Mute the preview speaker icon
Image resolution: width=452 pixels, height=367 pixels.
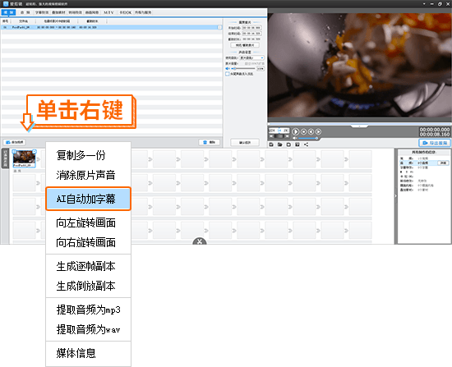(294, 138)
